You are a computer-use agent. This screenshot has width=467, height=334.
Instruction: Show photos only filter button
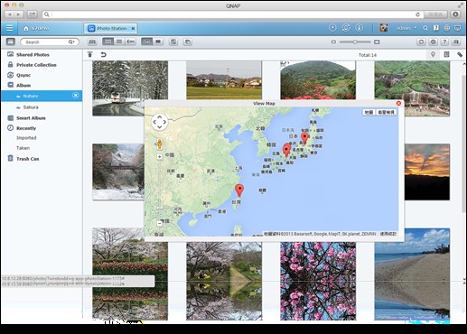[x=146, y=42]
